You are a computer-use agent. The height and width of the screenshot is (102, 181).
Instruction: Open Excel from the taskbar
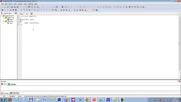coord(52,100)
